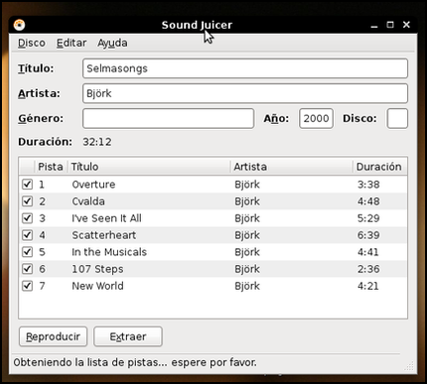Minimize the Sound Juicer window
427x384 pixels.
374,26
